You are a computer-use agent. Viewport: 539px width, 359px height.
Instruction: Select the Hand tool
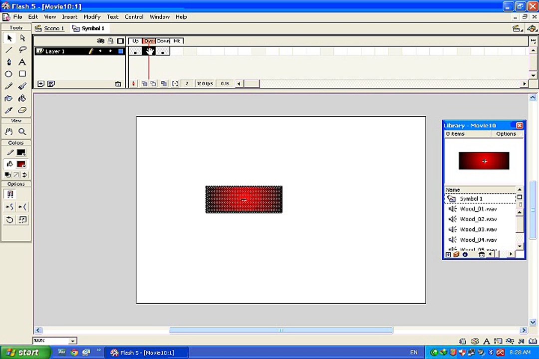[9, 132]
